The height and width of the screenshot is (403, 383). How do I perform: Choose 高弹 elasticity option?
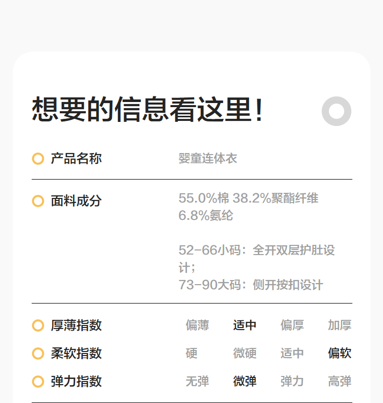pos(340,382)
